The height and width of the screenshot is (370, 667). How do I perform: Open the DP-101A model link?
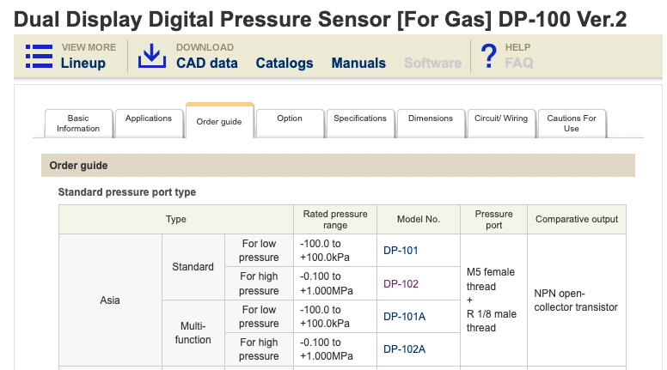click(x=404, y=316)
